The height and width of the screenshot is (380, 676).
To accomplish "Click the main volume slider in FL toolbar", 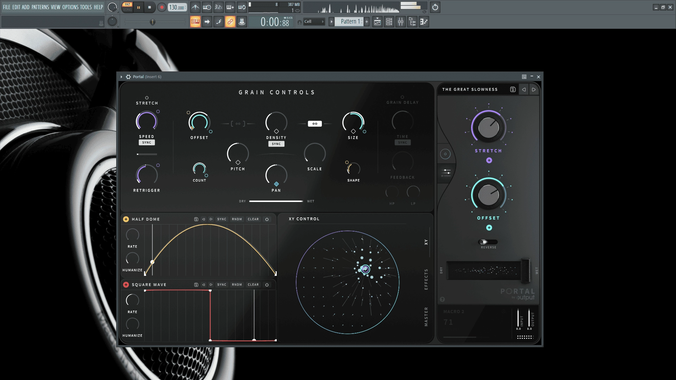I will click(155, 22).
